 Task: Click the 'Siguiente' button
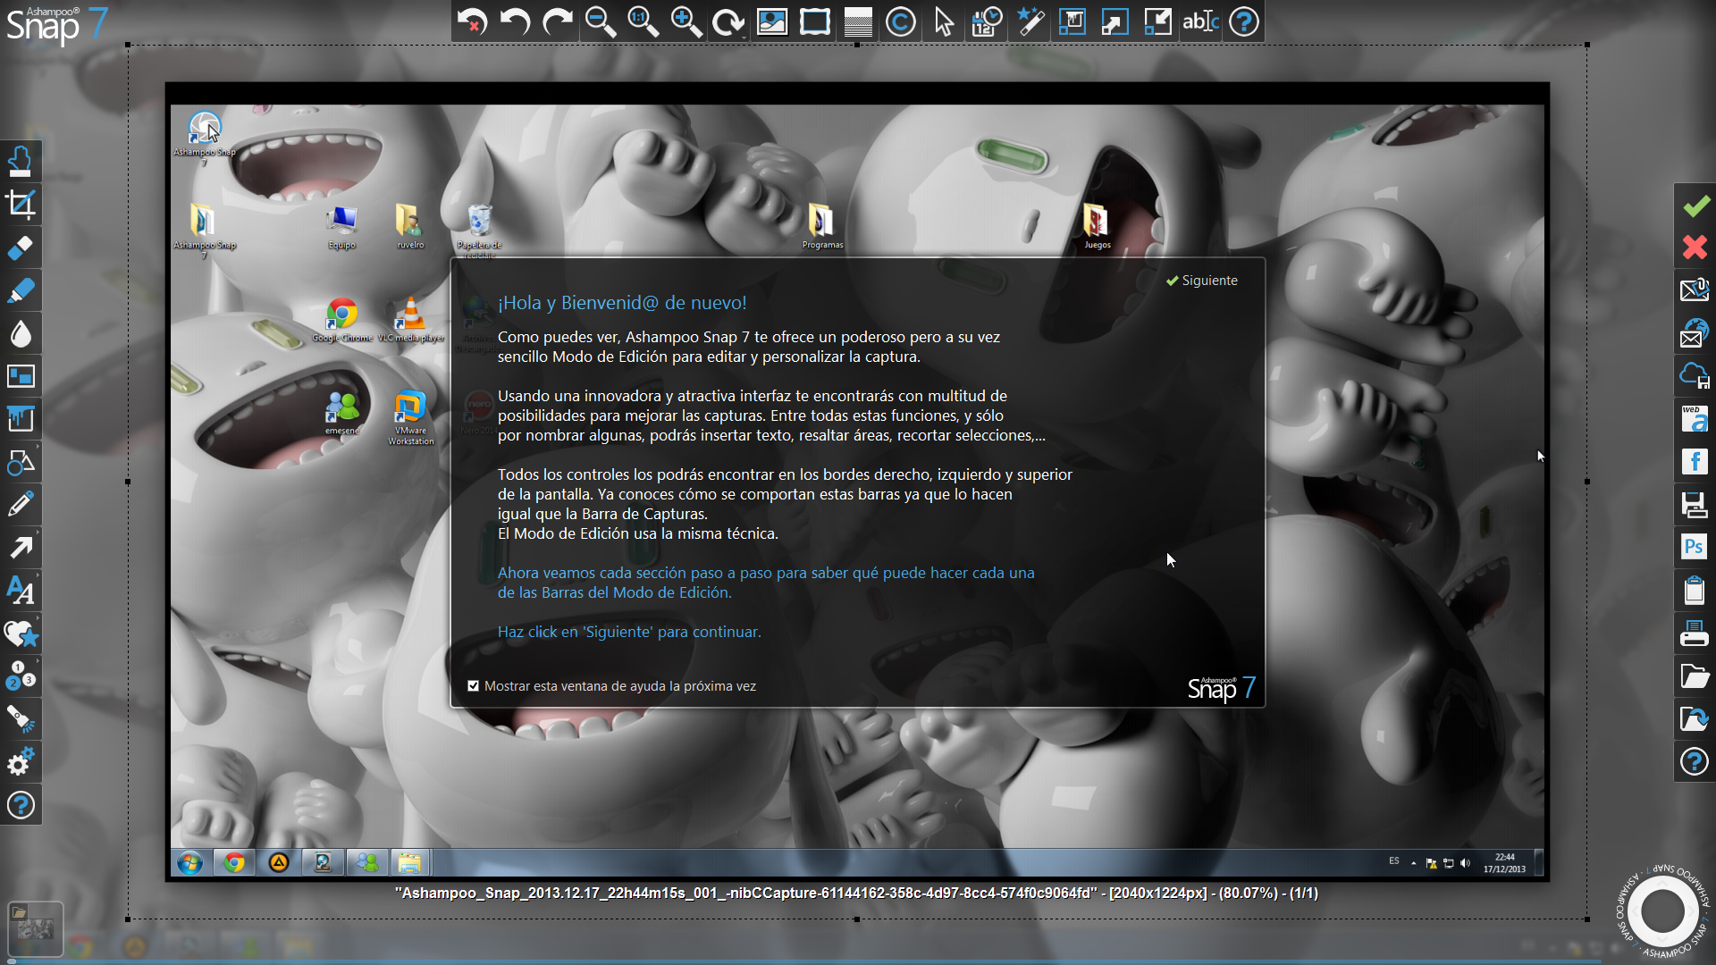click(1201, 281)
